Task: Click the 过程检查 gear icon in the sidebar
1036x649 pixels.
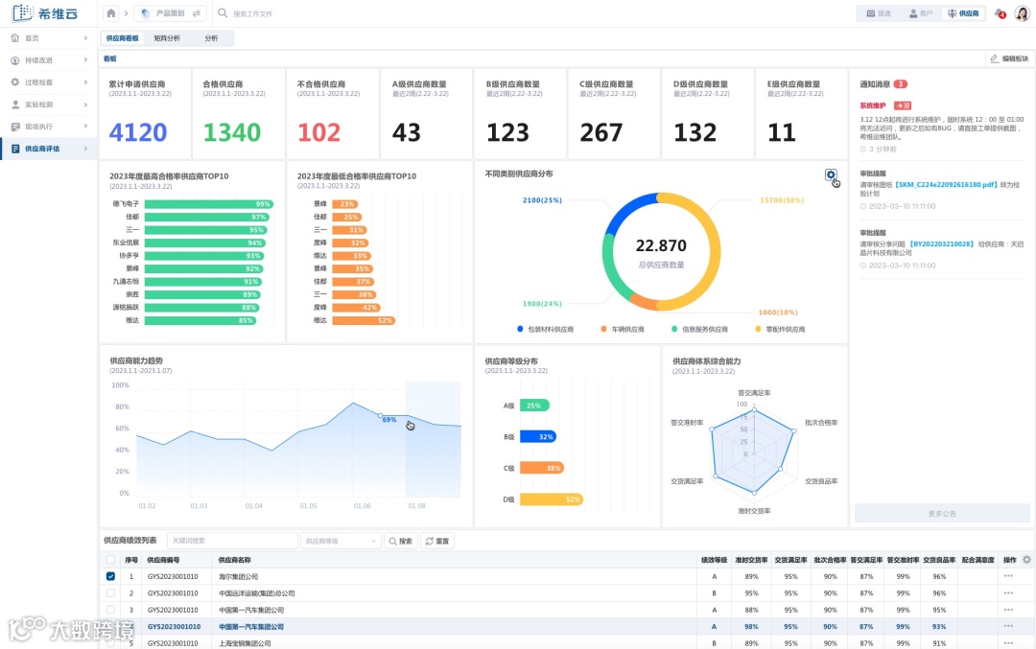Action: (15, 82)
